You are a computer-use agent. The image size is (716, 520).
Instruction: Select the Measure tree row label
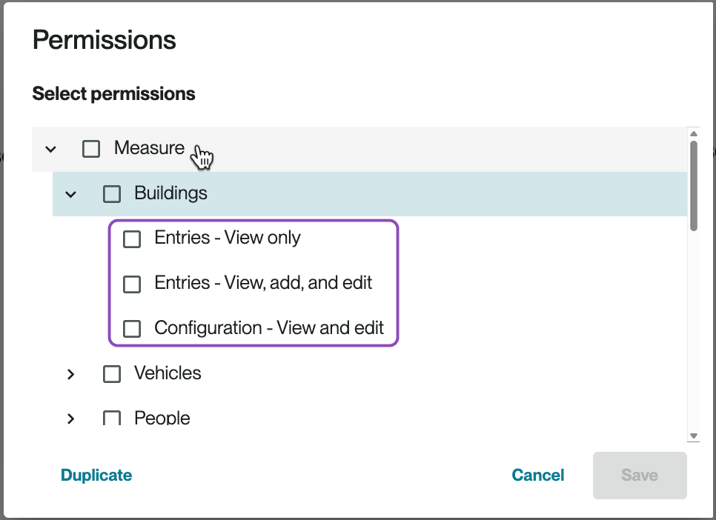[149, 148]
